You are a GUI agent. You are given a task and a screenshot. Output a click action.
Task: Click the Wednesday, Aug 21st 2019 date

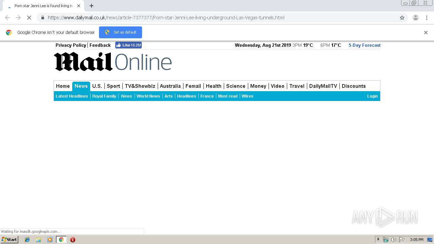[x=263, y=45]
